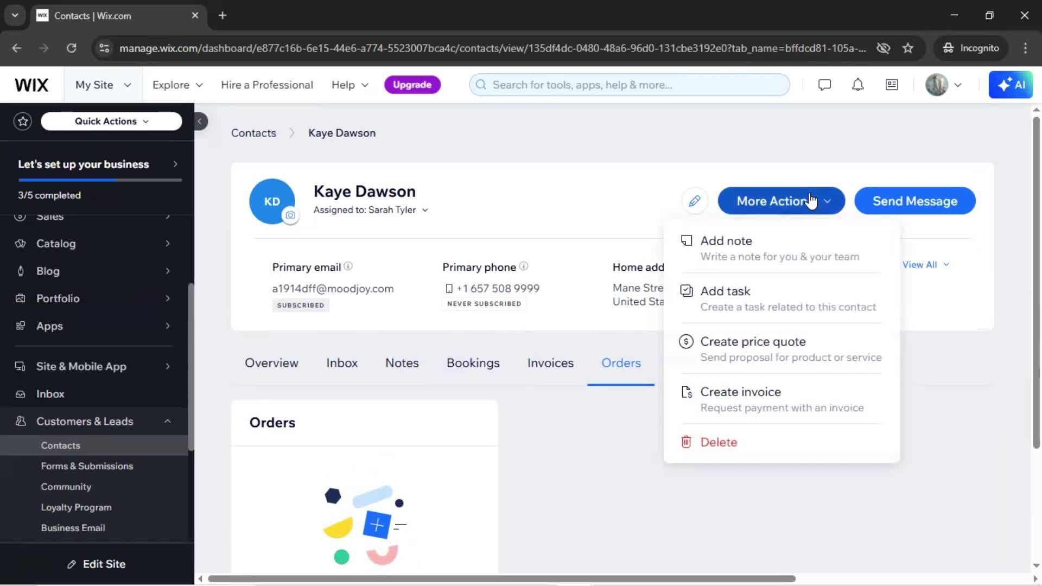Image resolution: width=1042 pixels, height=586 pixels.
Task: Open the Quick Actions dropdown
Action: [x=111, y=122]
